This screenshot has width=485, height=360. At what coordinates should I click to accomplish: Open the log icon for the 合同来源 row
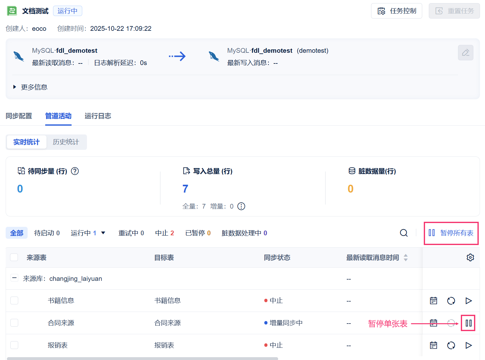click(x=434, y=323)
